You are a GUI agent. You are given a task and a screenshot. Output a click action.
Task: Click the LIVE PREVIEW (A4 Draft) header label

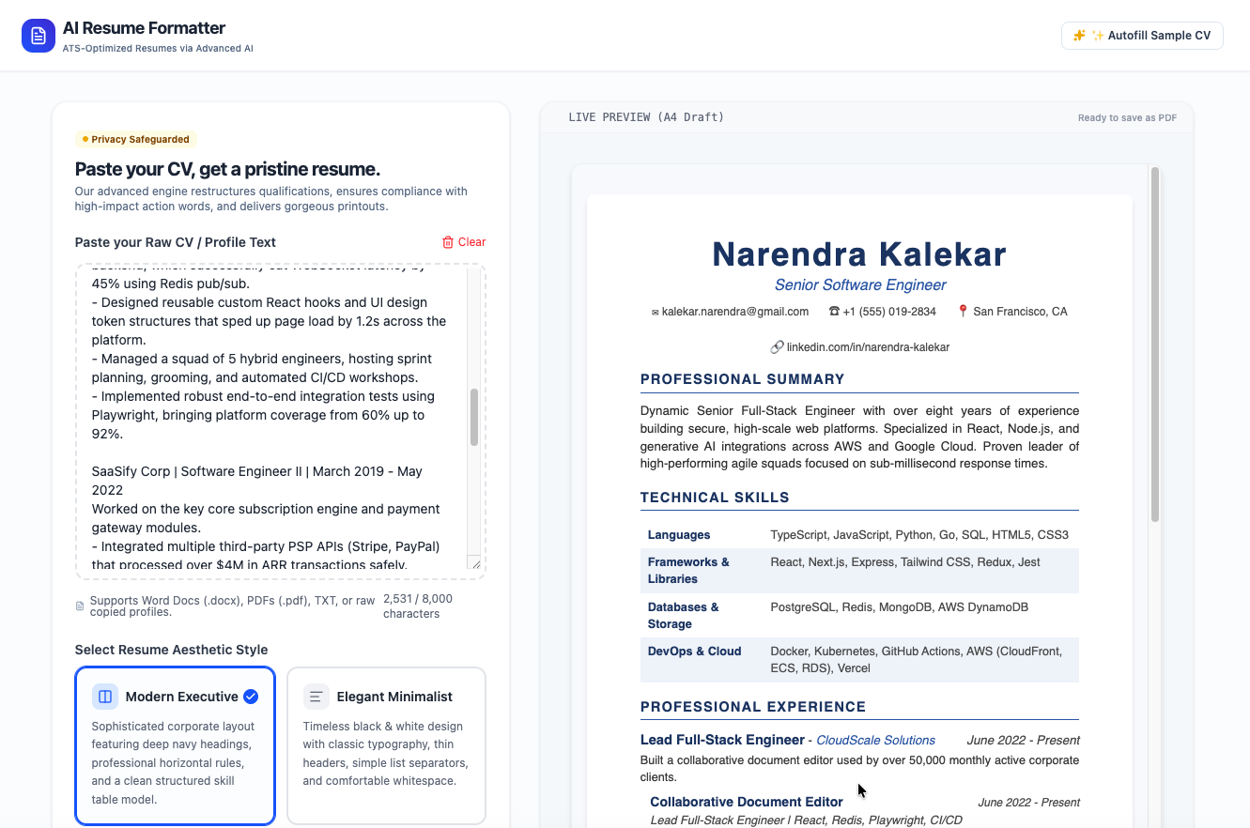click(646, 117)
